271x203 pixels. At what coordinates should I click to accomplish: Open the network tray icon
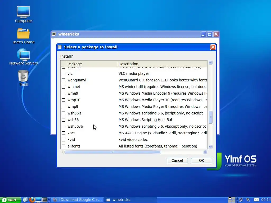click(241, 200)
